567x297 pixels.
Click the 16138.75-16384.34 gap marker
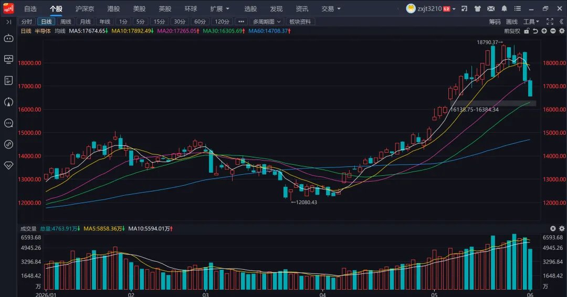[x=475, y=110]
